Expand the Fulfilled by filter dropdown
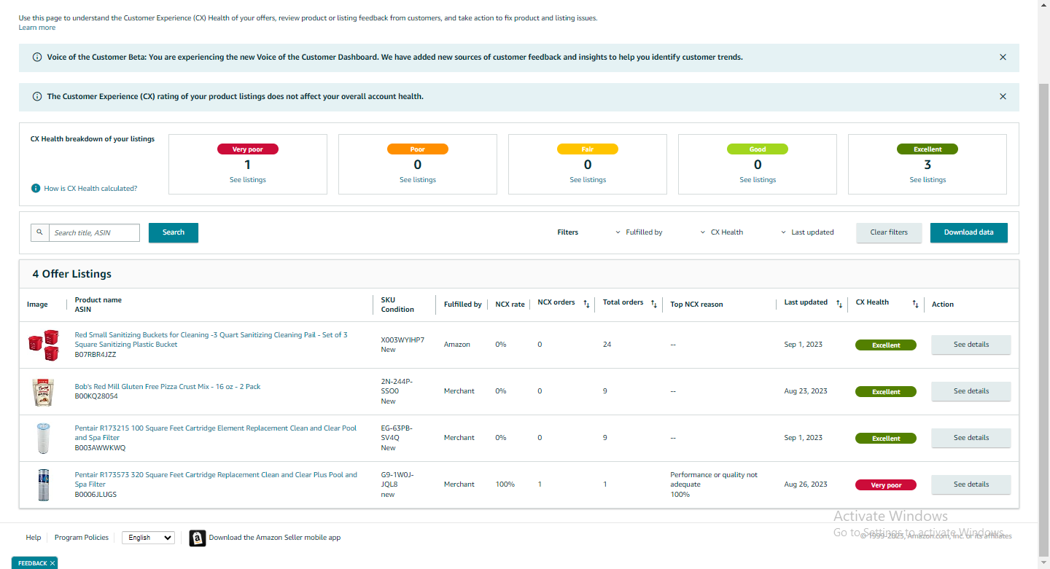1050x569 pixels. click(639, 232)
